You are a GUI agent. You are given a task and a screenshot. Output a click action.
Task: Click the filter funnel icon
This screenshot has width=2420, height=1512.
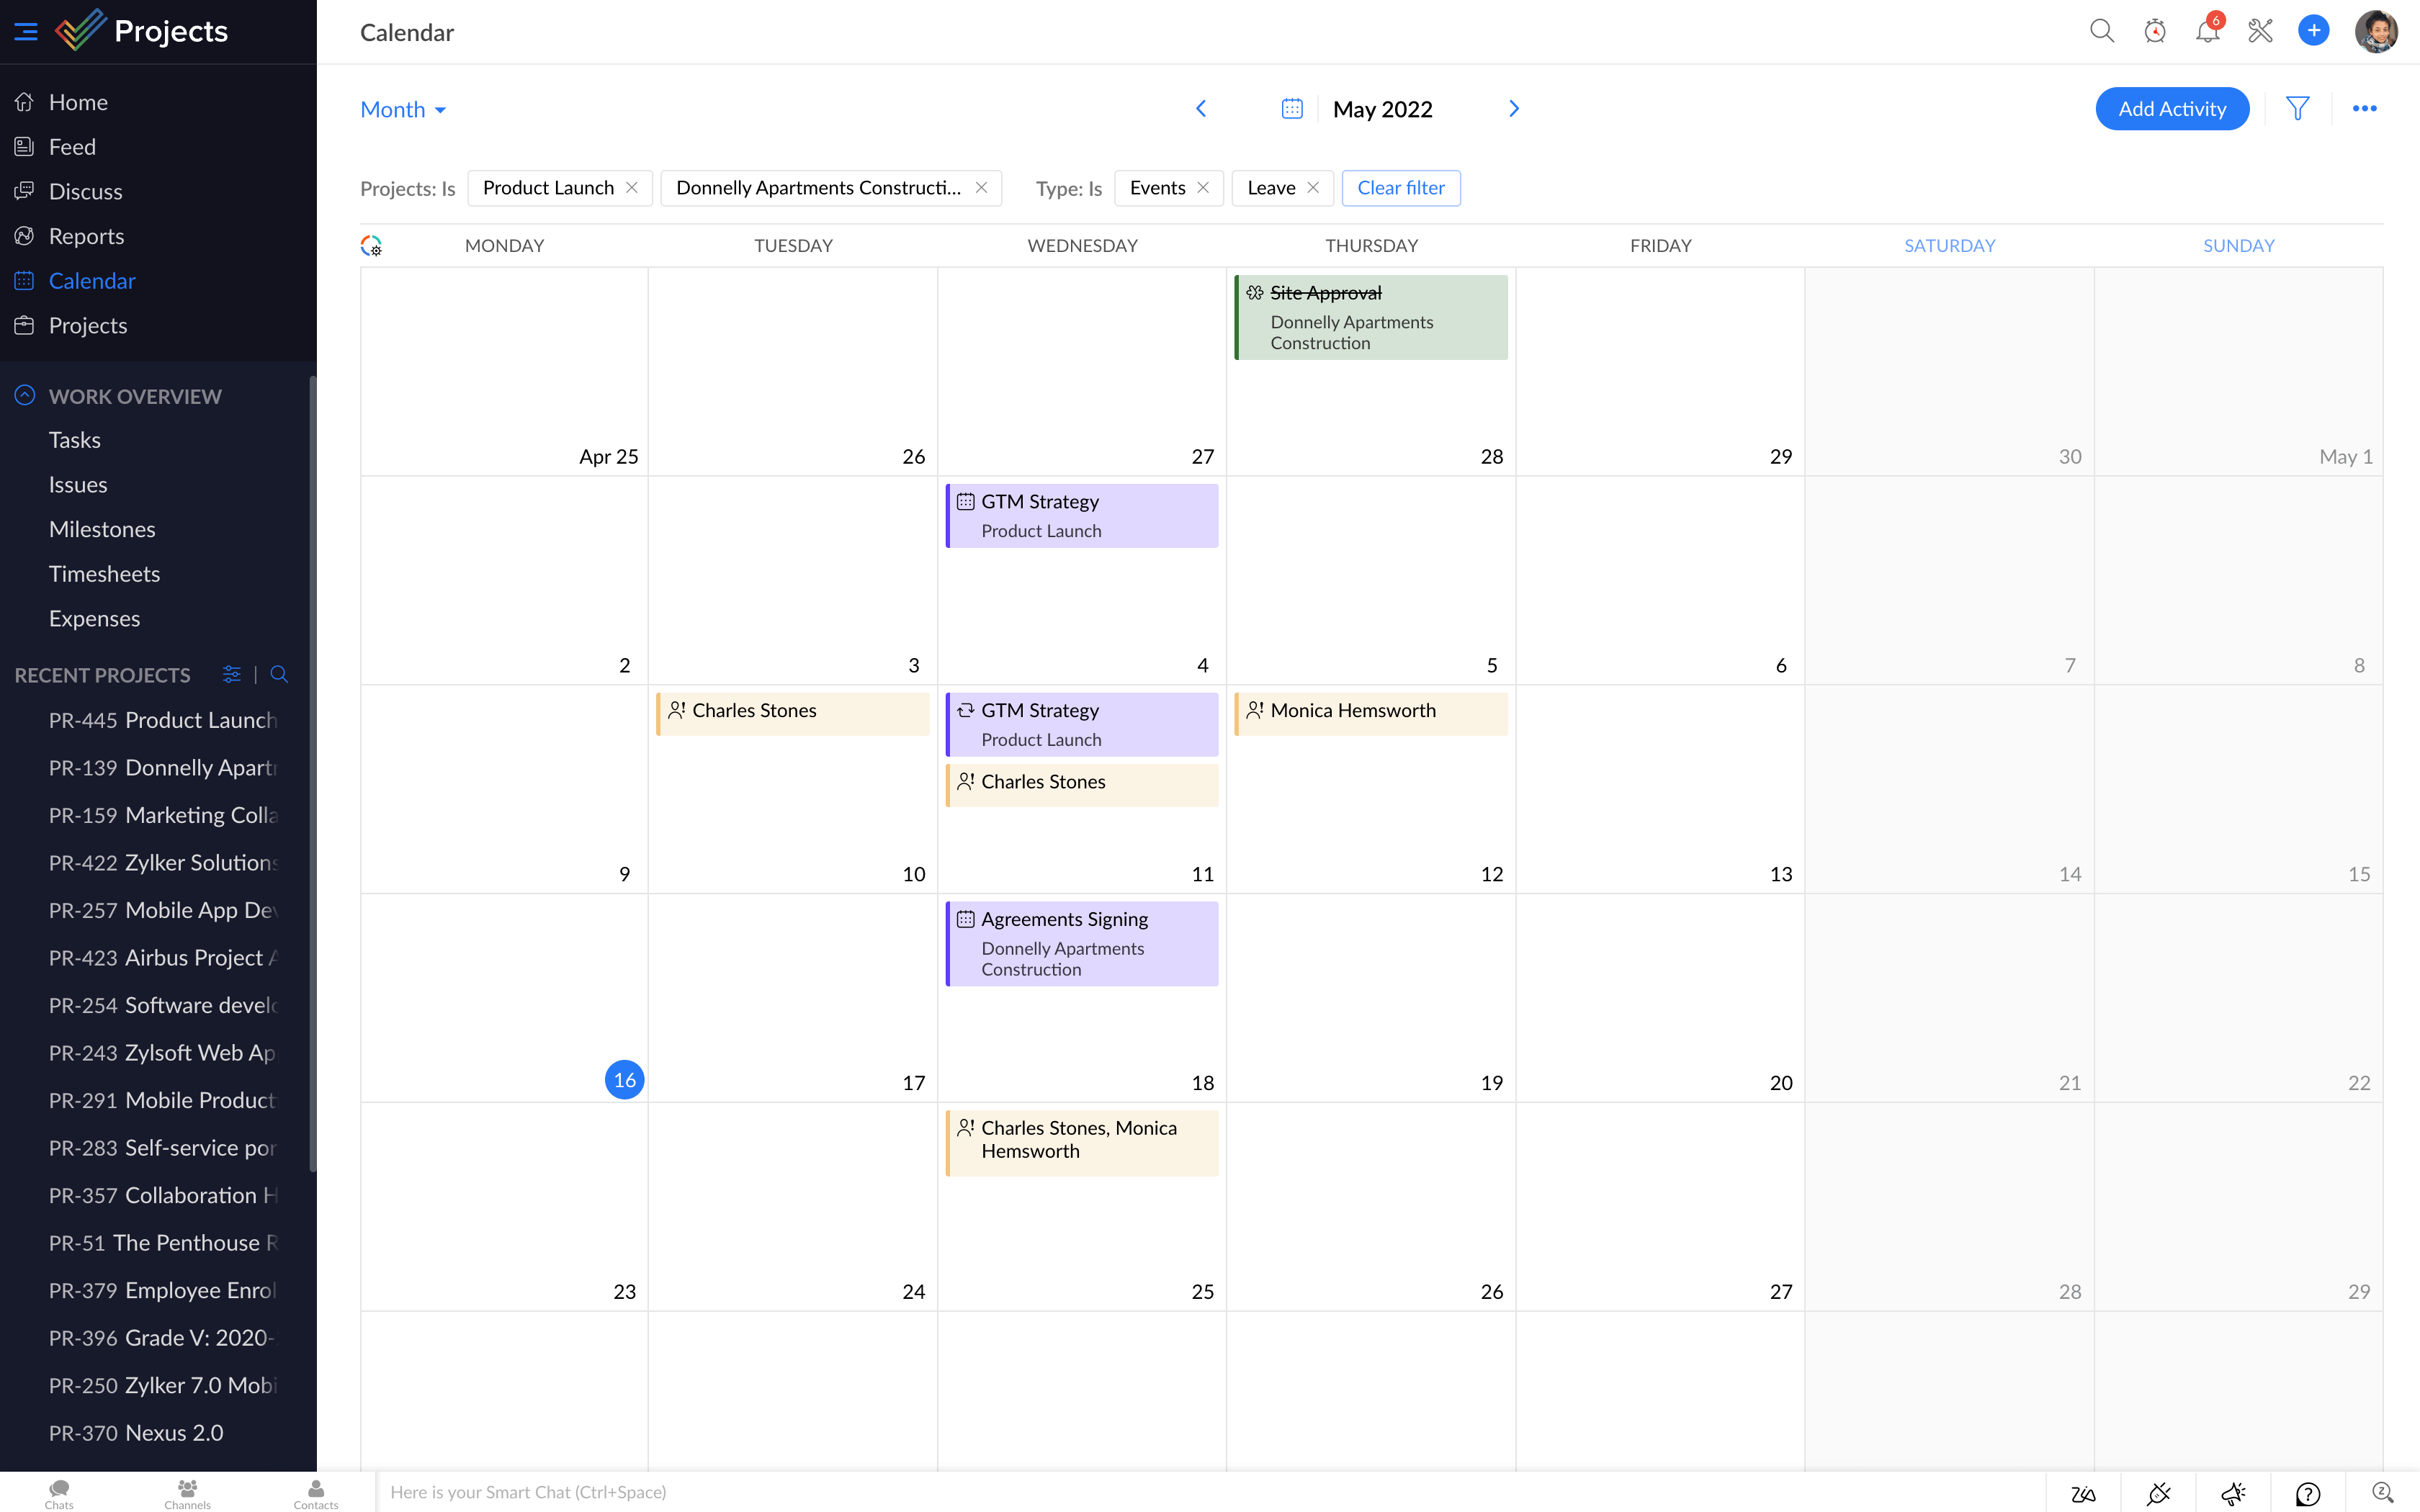click(2297, 108)
